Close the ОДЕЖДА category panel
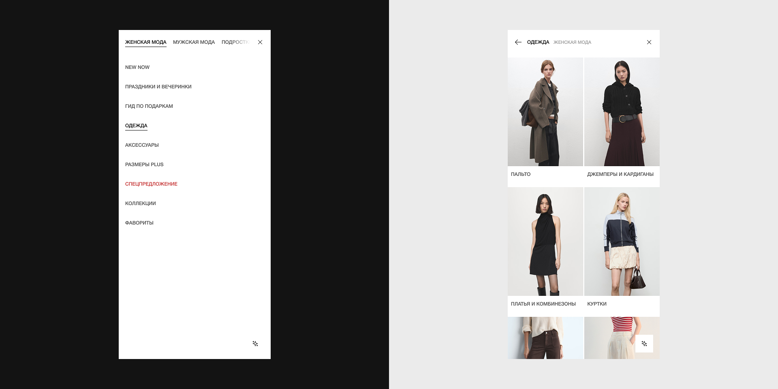The image size is (778, 389). point(649,42)
